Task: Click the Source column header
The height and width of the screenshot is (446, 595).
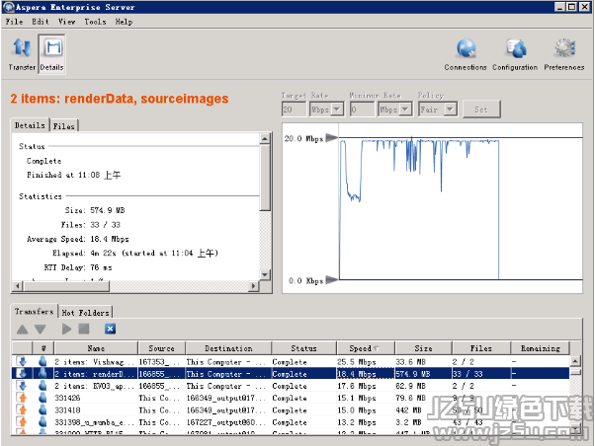Action: coord(162,348)
